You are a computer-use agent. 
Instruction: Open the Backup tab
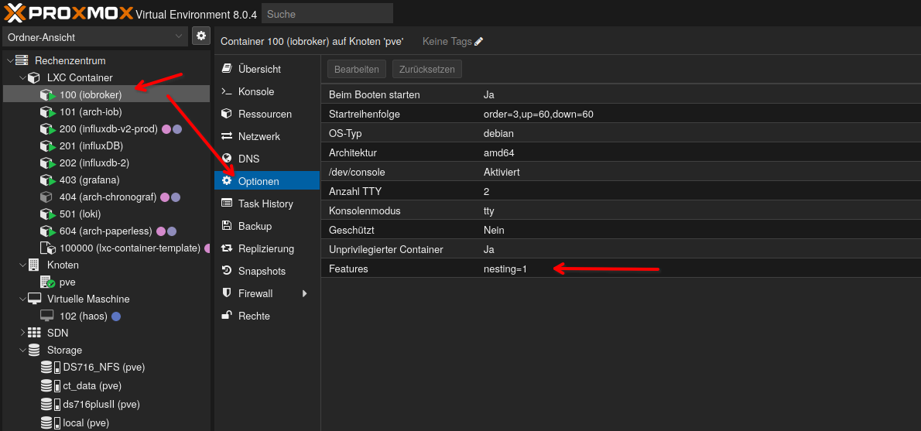click(x=267, y=226)
